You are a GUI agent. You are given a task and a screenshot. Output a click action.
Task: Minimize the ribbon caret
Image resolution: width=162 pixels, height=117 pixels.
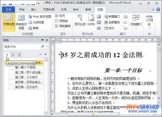coord(153,10)
